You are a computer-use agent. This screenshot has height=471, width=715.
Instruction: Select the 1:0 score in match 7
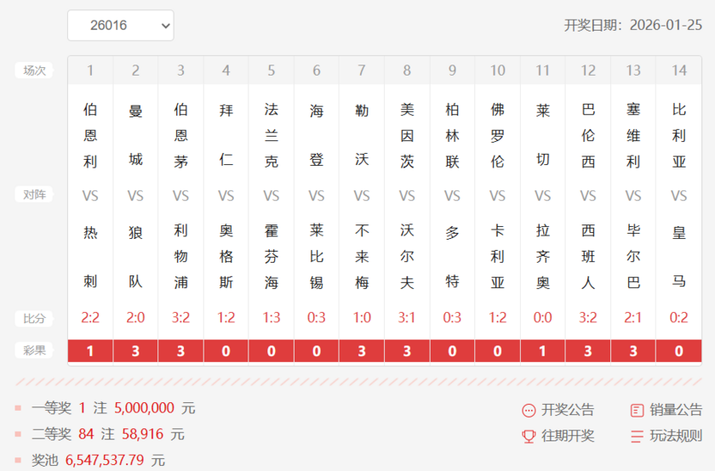pos(362,318)
